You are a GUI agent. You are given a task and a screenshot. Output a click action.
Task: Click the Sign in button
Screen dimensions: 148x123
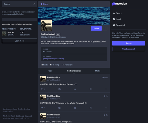coord(129,43)
